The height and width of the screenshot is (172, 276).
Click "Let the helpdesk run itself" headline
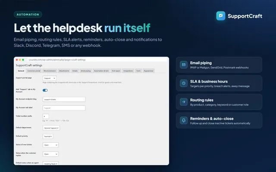(82, 28)
